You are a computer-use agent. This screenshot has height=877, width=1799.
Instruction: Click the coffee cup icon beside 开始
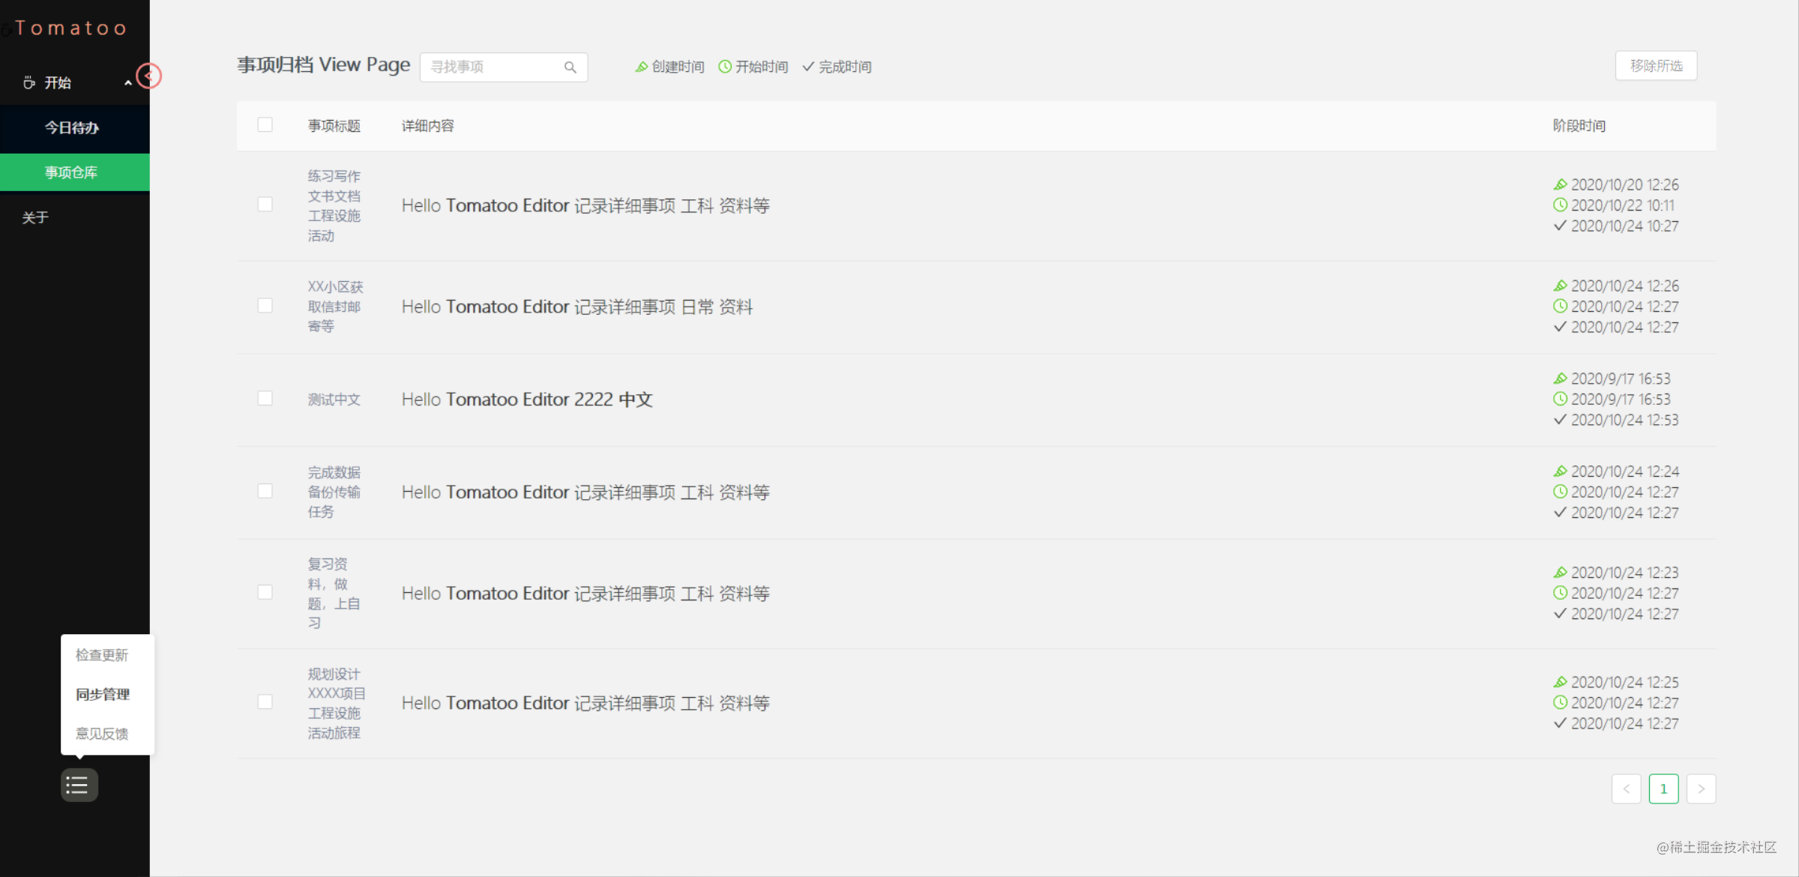pyautogui.click(x=29, y=82)
